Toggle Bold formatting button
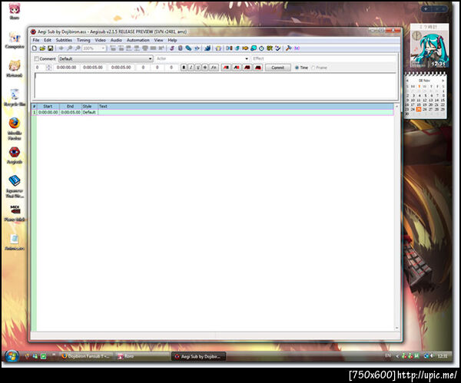Viewport: 461px width, 383px height. tap(184, 68)
